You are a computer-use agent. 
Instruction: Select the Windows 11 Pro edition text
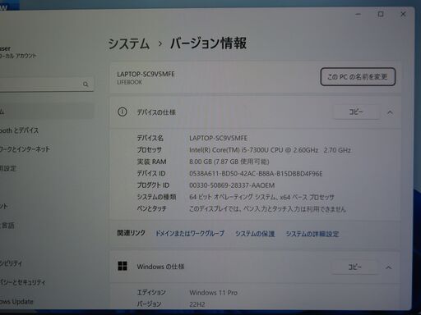coord(213,293)
